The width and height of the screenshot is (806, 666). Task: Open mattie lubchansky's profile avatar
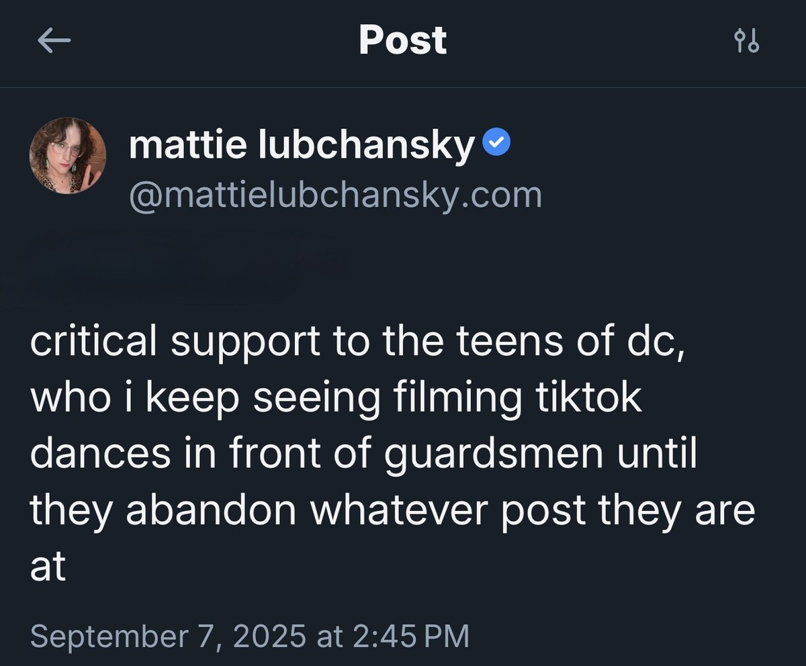click(x=68, y=156)
